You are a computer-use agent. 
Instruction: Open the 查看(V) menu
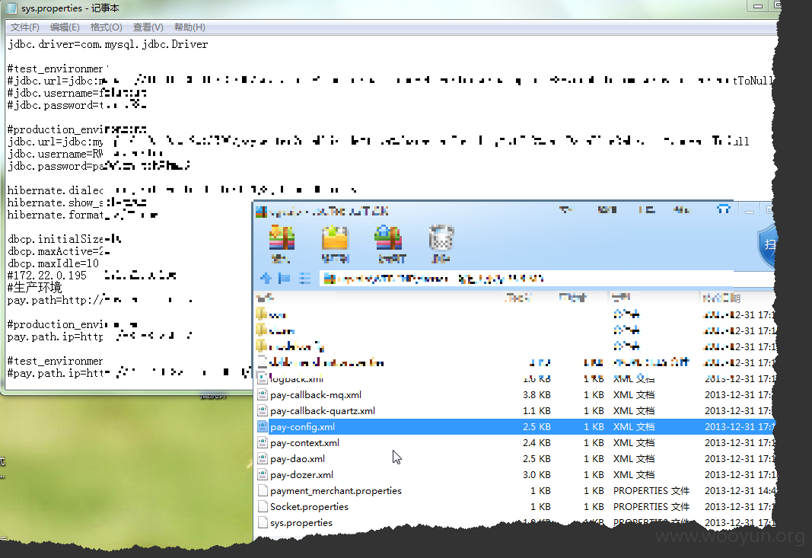148,27
